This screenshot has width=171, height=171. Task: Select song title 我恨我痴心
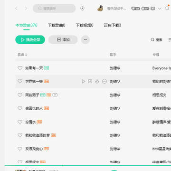[34, 149]
